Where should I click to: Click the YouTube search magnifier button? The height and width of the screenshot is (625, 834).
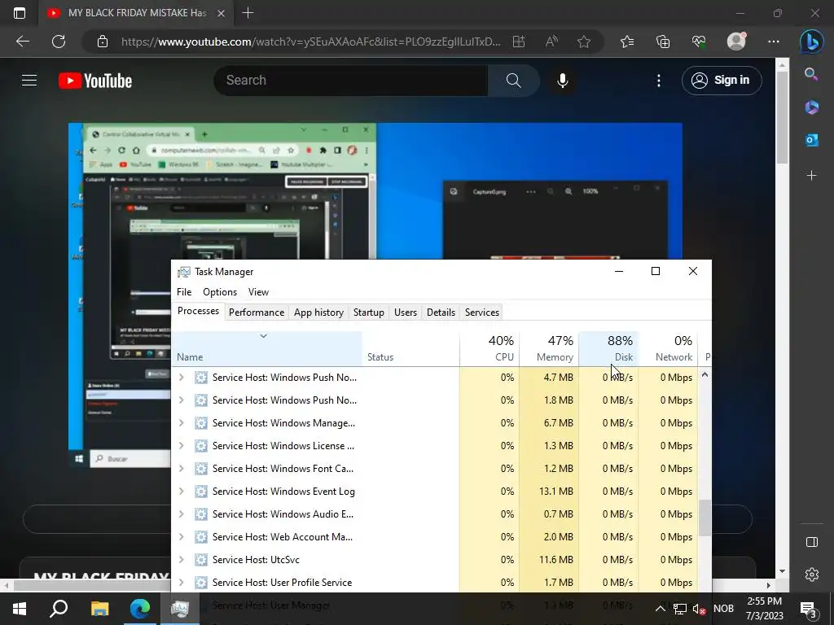coord(513,81)
